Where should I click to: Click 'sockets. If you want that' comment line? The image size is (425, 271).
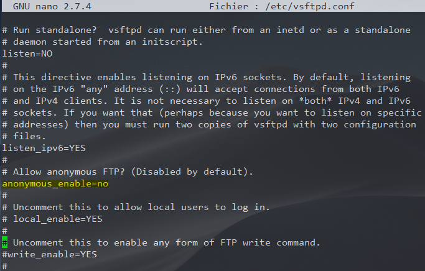pos(205,113)
